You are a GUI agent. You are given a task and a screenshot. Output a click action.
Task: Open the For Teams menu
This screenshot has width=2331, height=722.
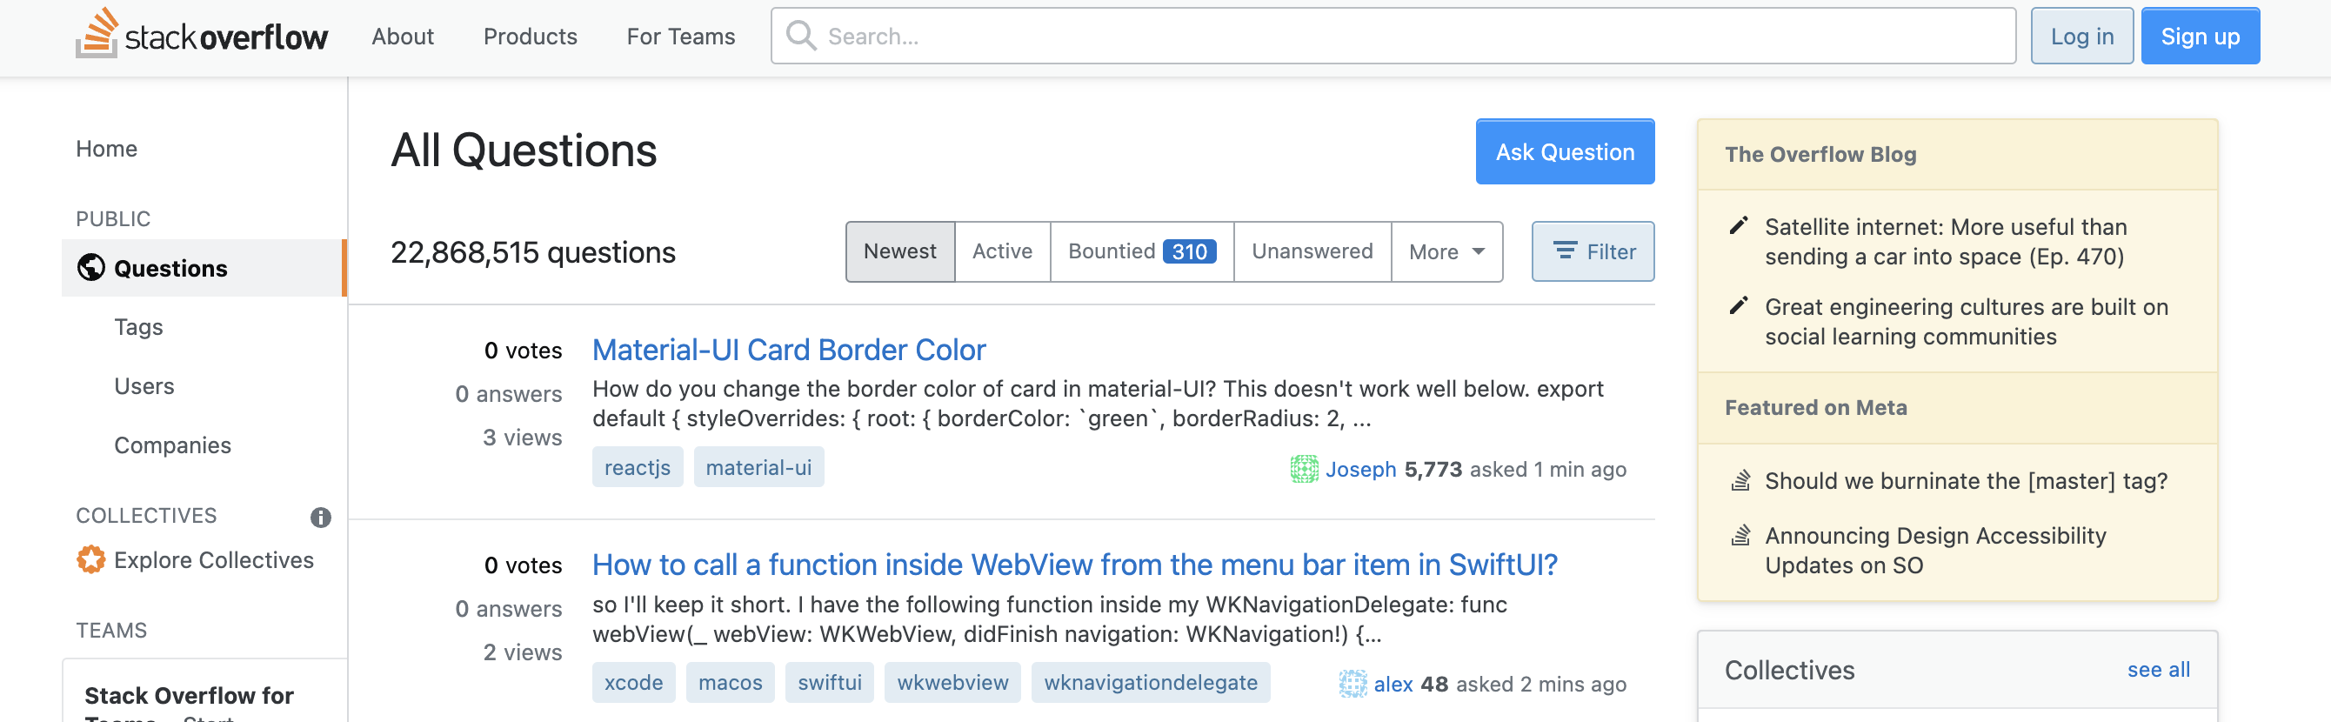(x=680, y=37)
